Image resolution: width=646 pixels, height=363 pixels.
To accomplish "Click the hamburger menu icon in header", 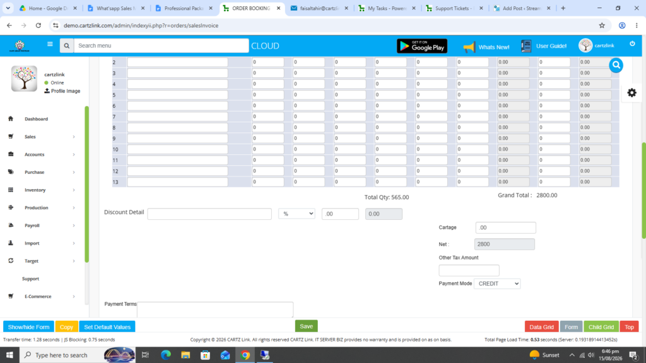I will pyautogui.click(x=50, y=45).
